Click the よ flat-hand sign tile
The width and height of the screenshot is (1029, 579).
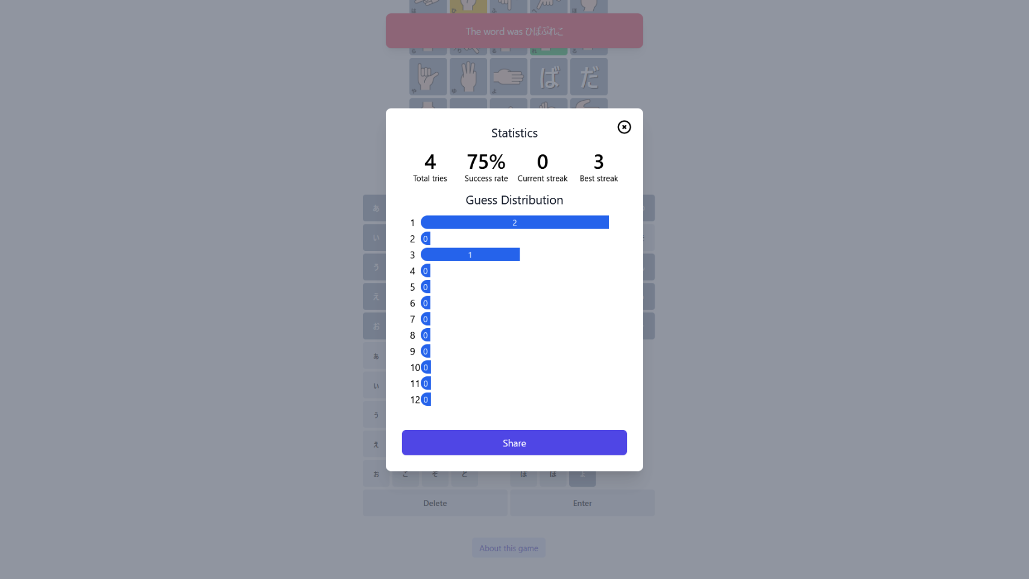coord(508,77)
